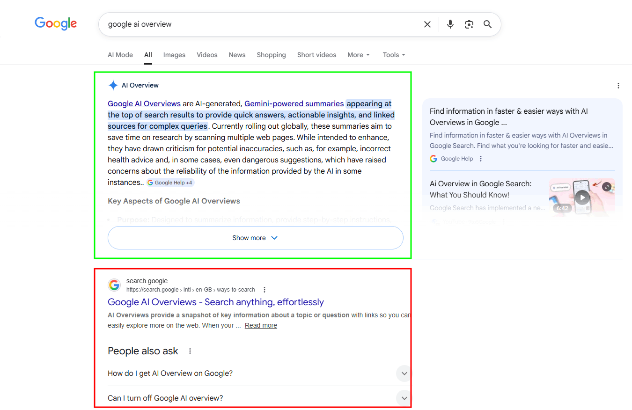Click the AI Overview sparkle icon

[x=113, y=85]
